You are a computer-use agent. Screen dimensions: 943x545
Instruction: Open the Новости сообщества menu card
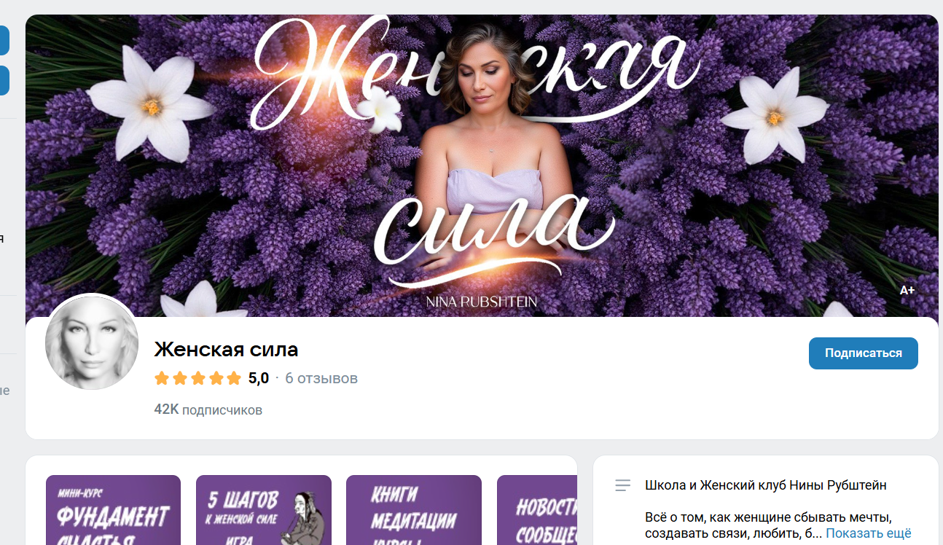(x=537, y=510)
